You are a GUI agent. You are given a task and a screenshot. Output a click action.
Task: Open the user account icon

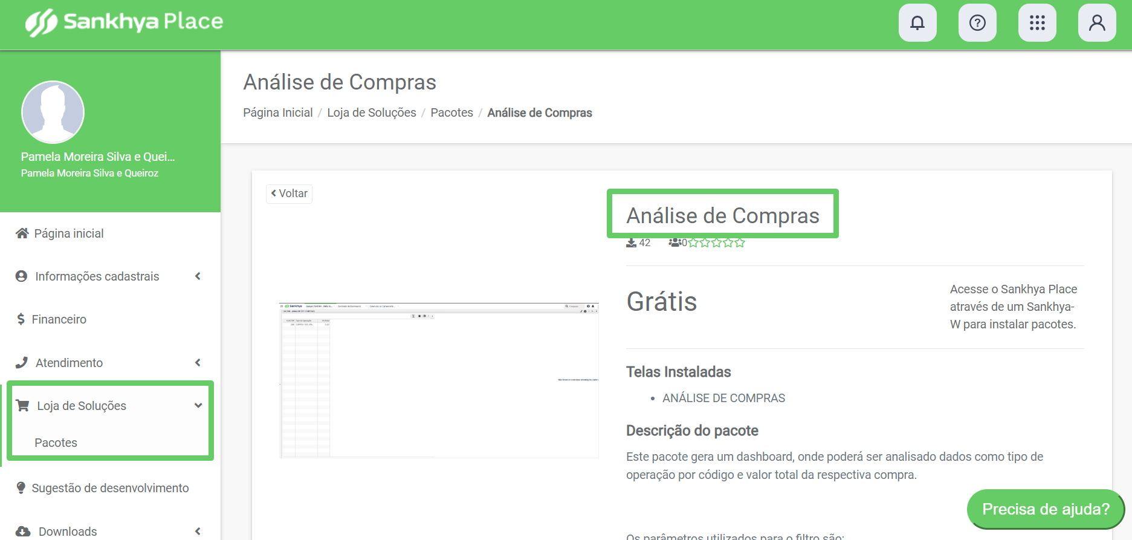click(1097, 23)
